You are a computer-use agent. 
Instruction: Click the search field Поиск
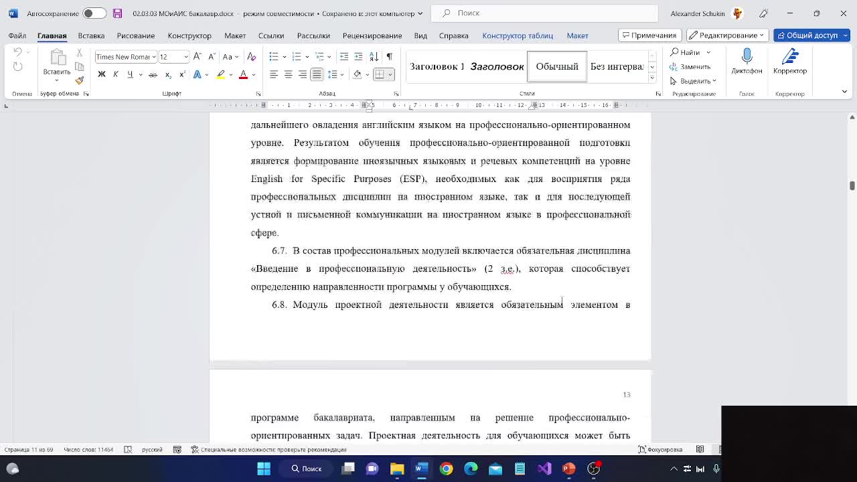point(544,13)
